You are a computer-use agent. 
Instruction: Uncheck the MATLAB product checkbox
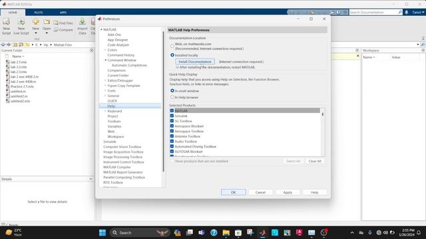point(172,111)
